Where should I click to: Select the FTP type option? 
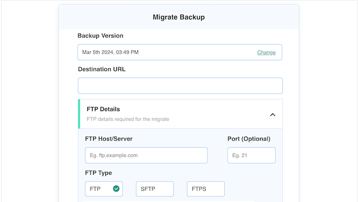tap(104, 189)
